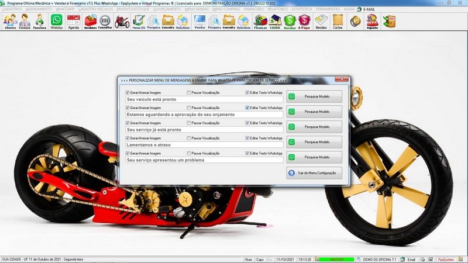468x263 pixels.
Task: Click the red A Pagar dollar icon
Action: (304, 22)
